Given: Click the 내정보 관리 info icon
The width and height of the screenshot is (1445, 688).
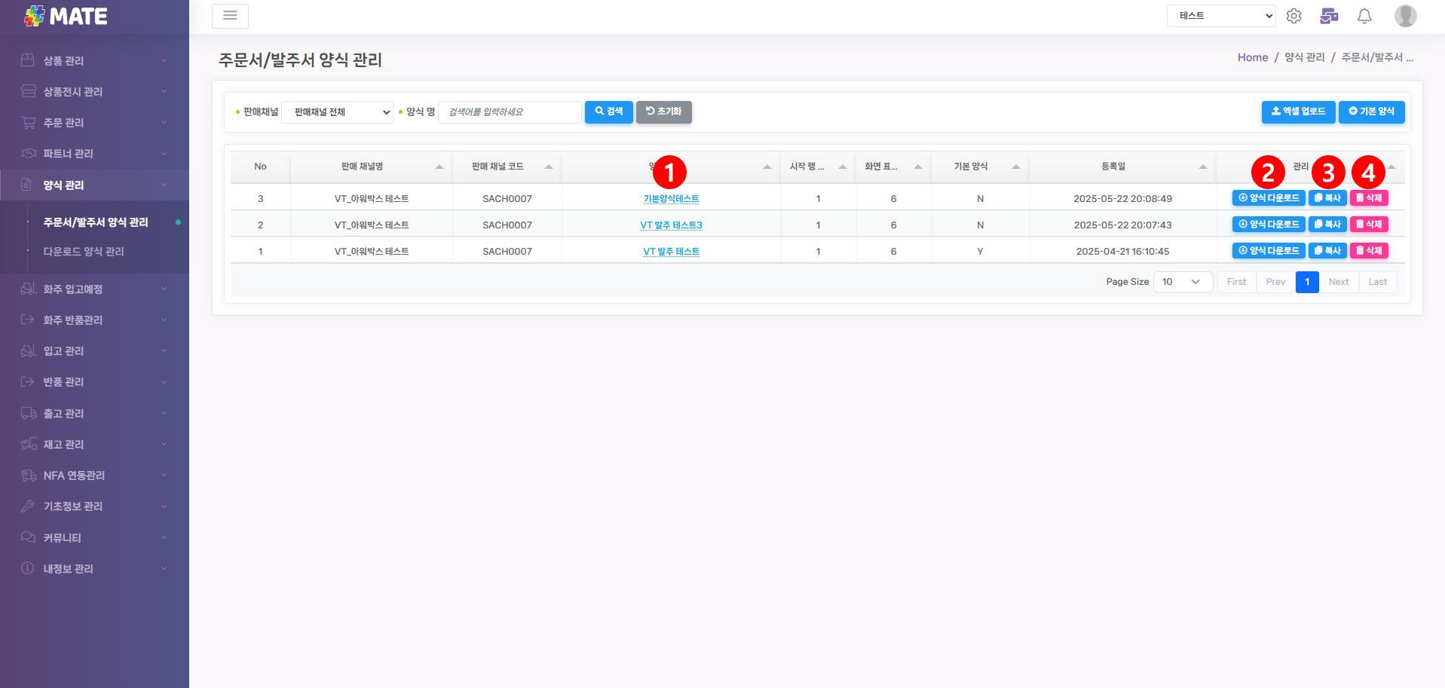Looking at the screenshot, I should [x=28, y=568].
